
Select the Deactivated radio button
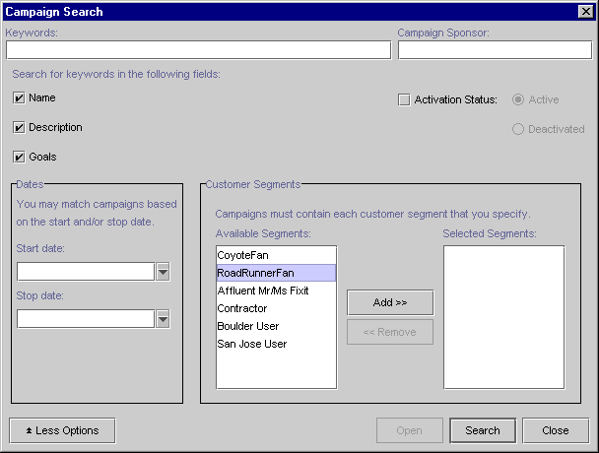click(x=518, y=129)
